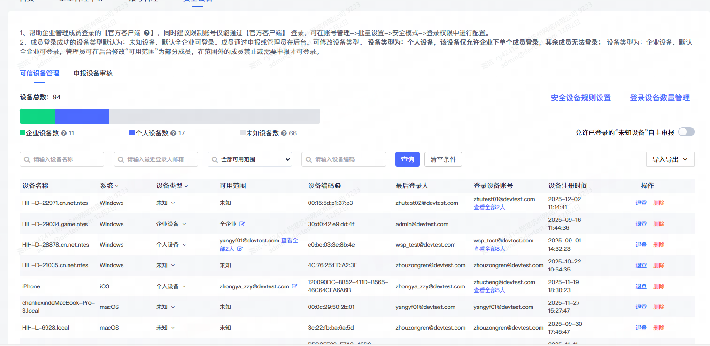Click the iPhone device name cell

(x=31, y=286)
